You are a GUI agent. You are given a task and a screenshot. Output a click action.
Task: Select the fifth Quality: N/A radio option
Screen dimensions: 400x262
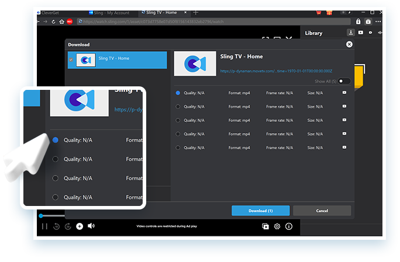[x=178, y=148]
